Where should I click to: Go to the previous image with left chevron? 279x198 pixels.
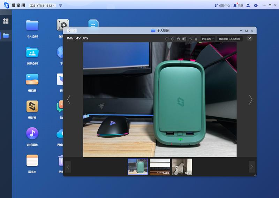(69, 100)
